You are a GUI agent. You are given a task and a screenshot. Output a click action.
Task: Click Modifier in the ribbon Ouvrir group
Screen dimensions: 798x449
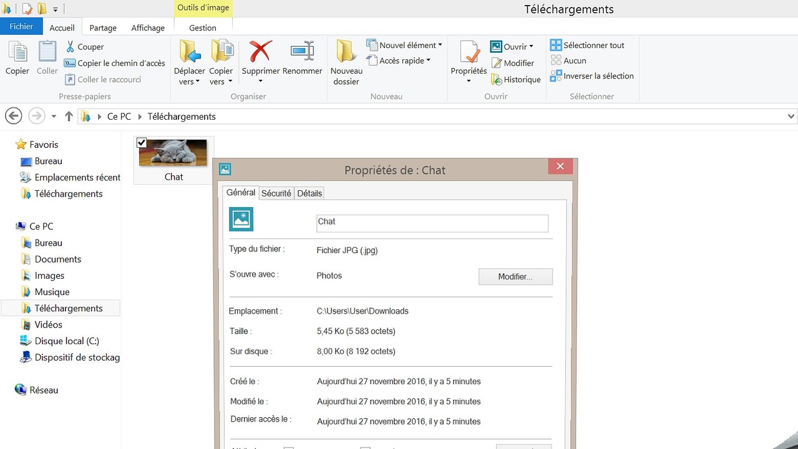512,63
